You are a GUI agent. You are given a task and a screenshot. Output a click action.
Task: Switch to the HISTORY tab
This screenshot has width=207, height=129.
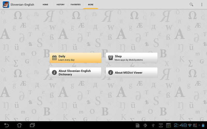pyautogui.click(x=61, y=4)
